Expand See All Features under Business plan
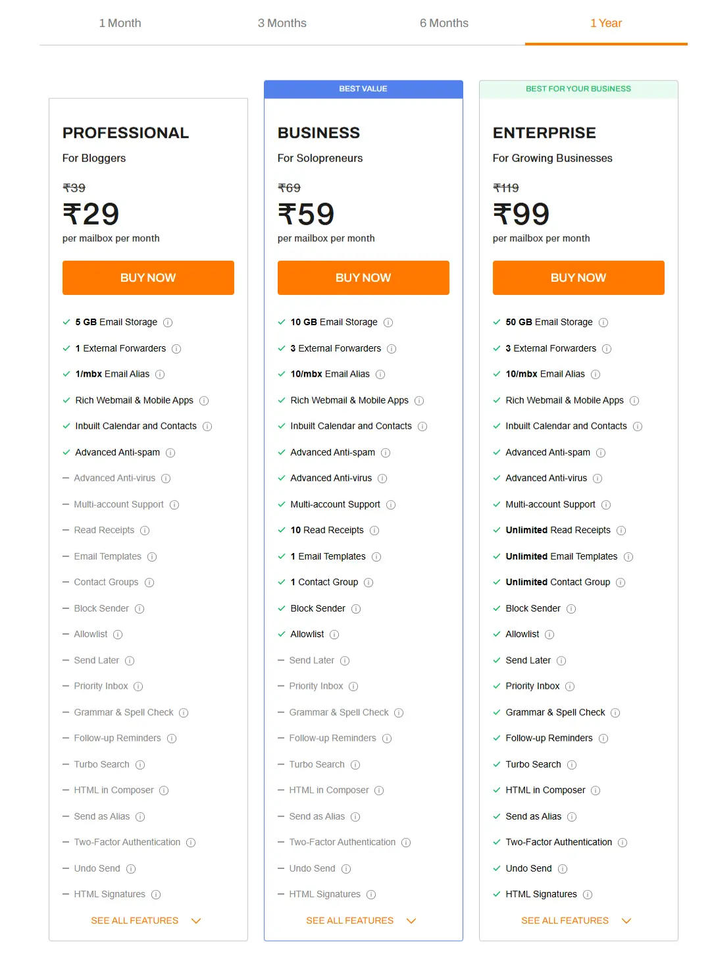712x971 pixels. point(361,920)
